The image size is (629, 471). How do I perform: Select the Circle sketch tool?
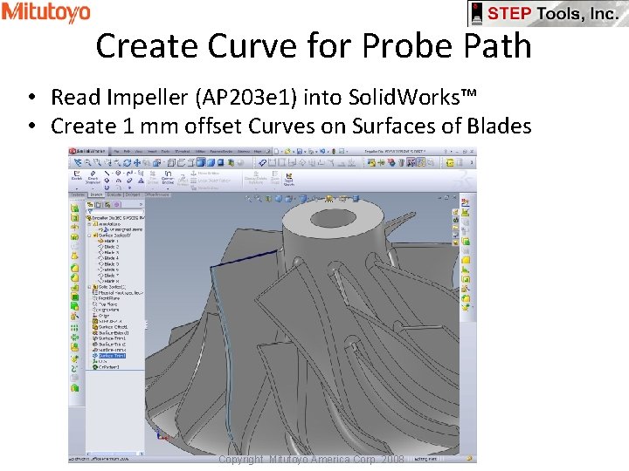[118, 173]
